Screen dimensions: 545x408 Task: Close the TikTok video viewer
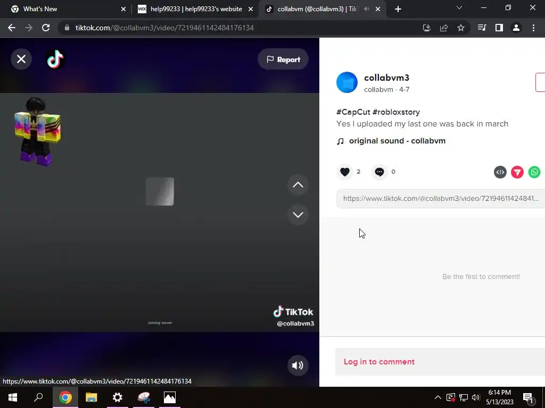(x=21, y=59)
